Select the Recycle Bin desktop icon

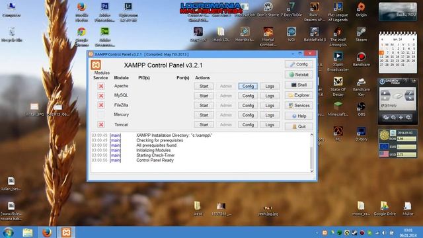(x=12, y=34)
